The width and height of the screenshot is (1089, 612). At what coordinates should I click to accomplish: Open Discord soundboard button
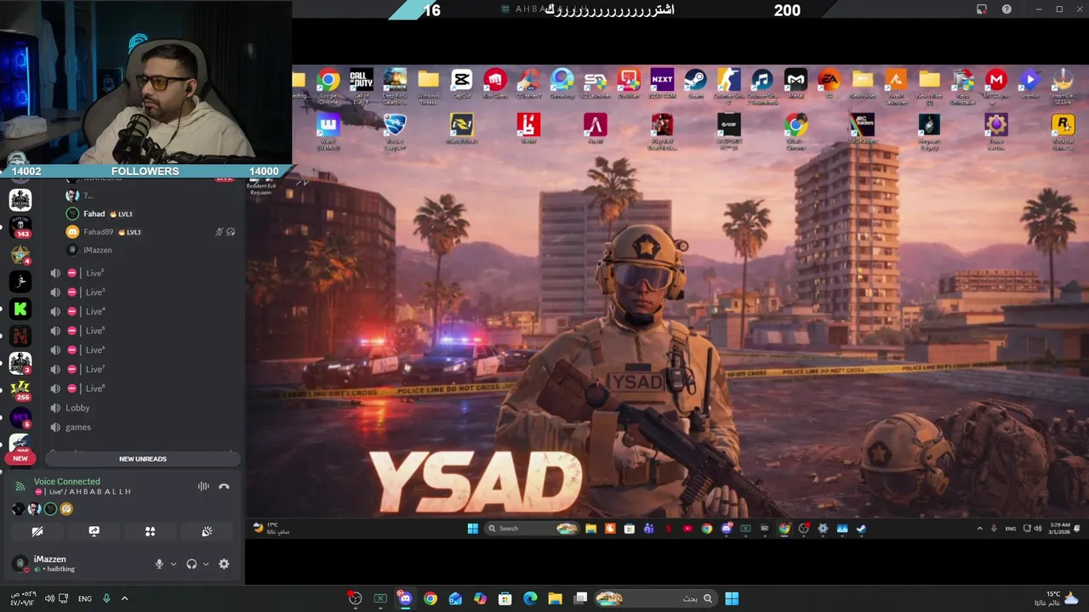[207, 531]
